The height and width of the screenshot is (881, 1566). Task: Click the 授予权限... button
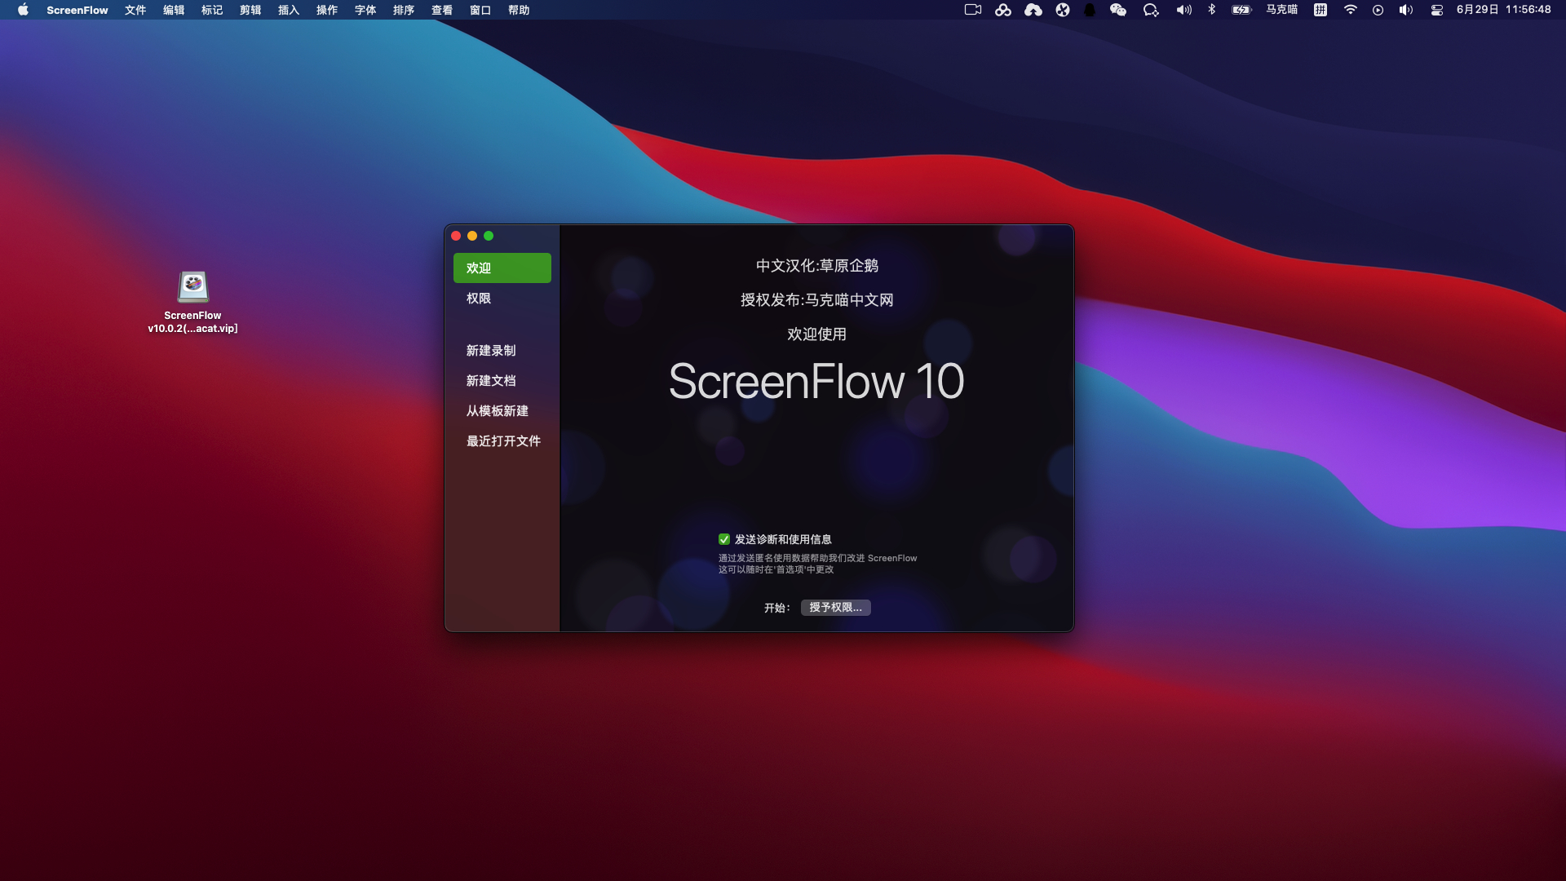pos(835,608)
